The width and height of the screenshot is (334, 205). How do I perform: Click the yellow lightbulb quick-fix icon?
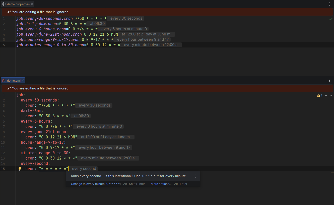click(20, 169)
